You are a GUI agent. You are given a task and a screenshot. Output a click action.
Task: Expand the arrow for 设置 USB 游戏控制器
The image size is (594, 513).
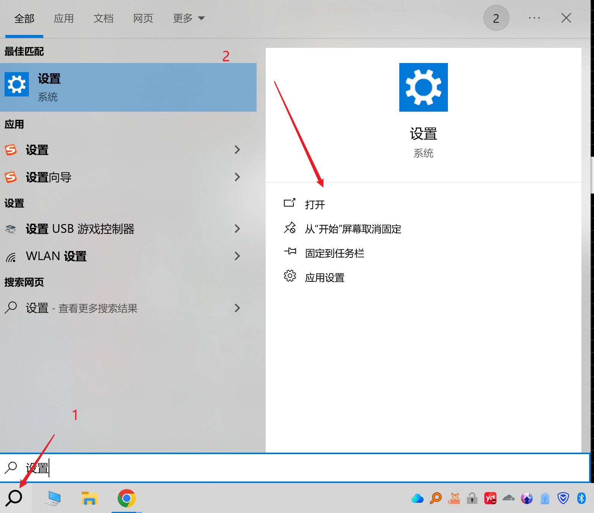coord(237,229)
